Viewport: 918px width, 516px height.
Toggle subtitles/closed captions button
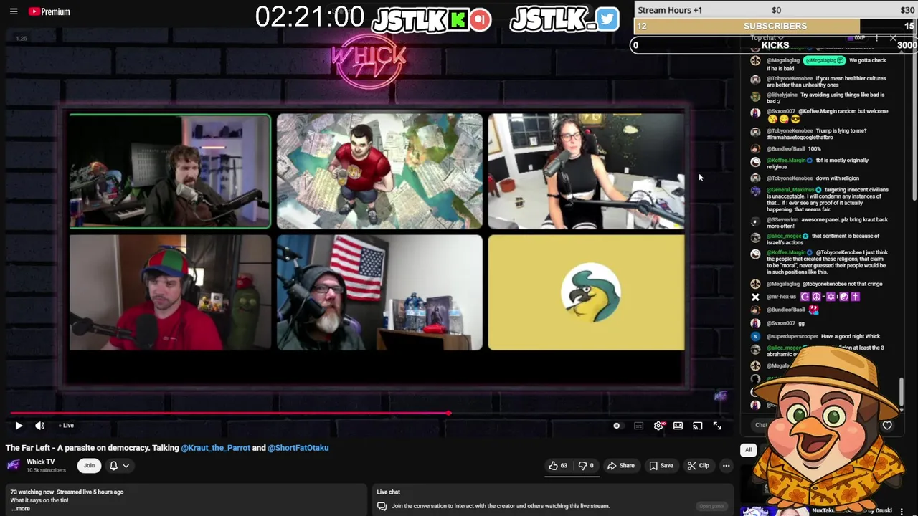pyautogui.click(x=638, y=426)
